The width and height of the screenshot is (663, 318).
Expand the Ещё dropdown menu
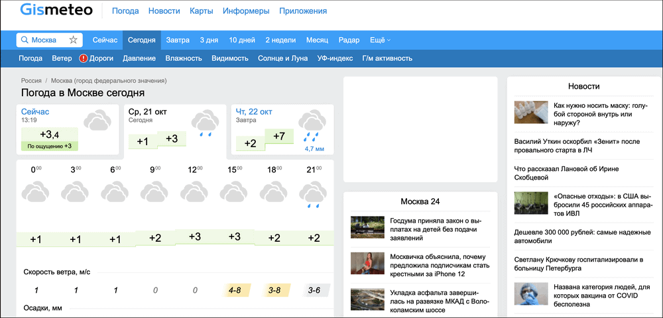click(380, 40)
